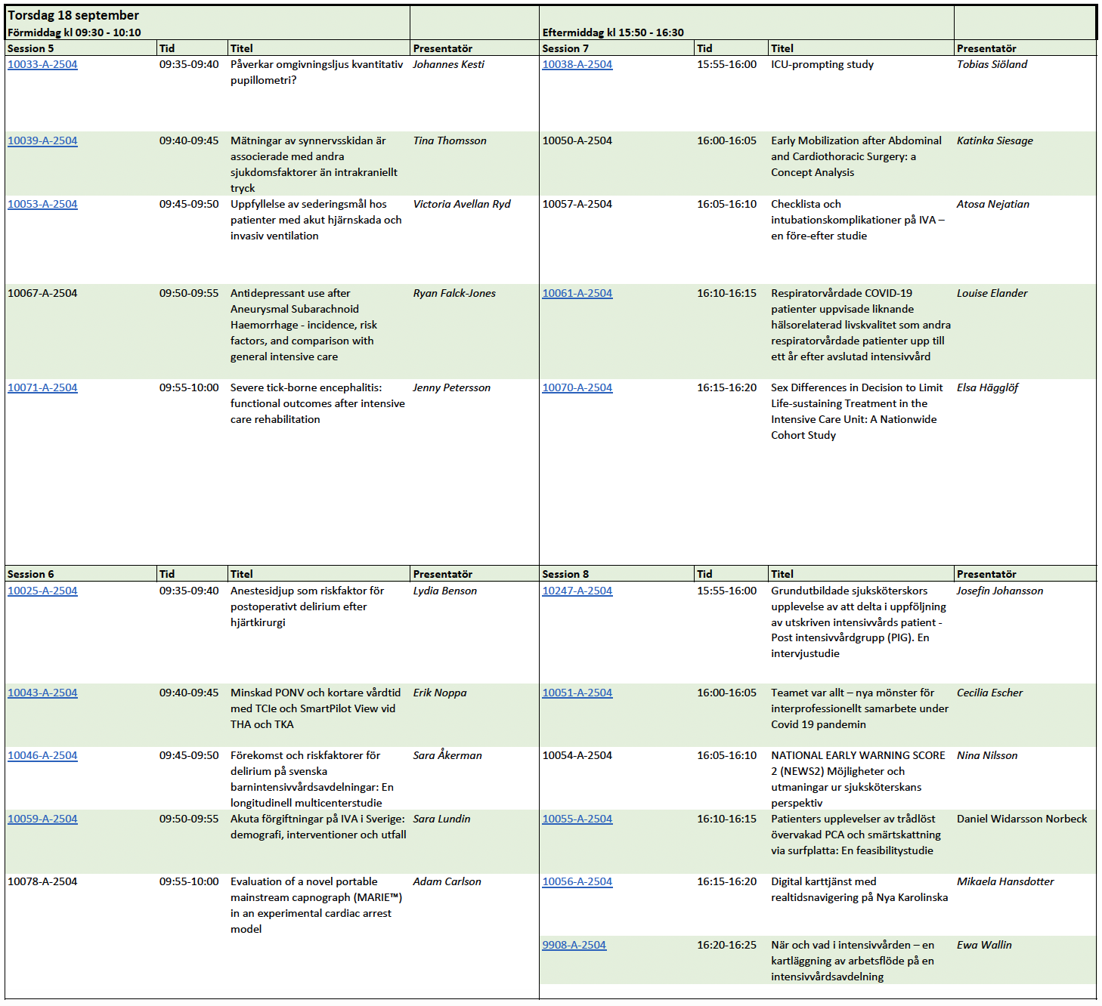This screenshot has width=1102, height=1006.
Task: Select the 'Eftermiddag kl 15:50 - 16:30' cell
Action: (613, 32)
